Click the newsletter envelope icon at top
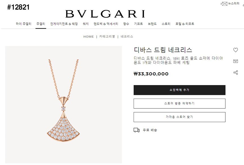Screen dimensions: 244x165 point(224,4)
